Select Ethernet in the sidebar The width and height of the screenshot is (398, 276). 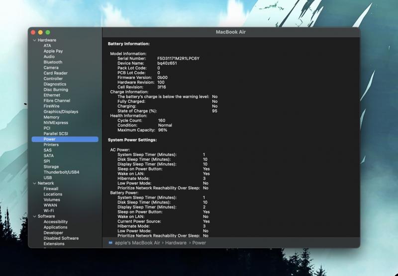(x=52, y=95)
